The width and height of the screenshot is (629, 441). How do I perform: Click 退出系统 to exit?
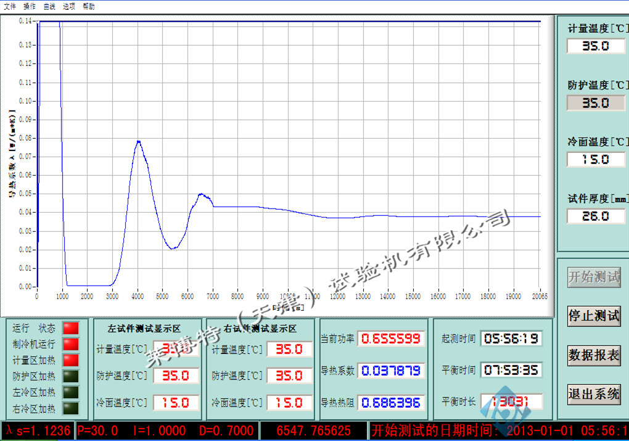[594, 394]
